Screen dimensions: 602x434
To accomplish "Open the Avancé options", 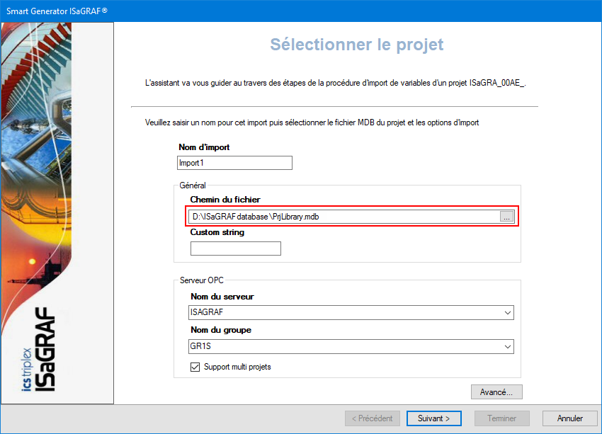I will point(496,392).
